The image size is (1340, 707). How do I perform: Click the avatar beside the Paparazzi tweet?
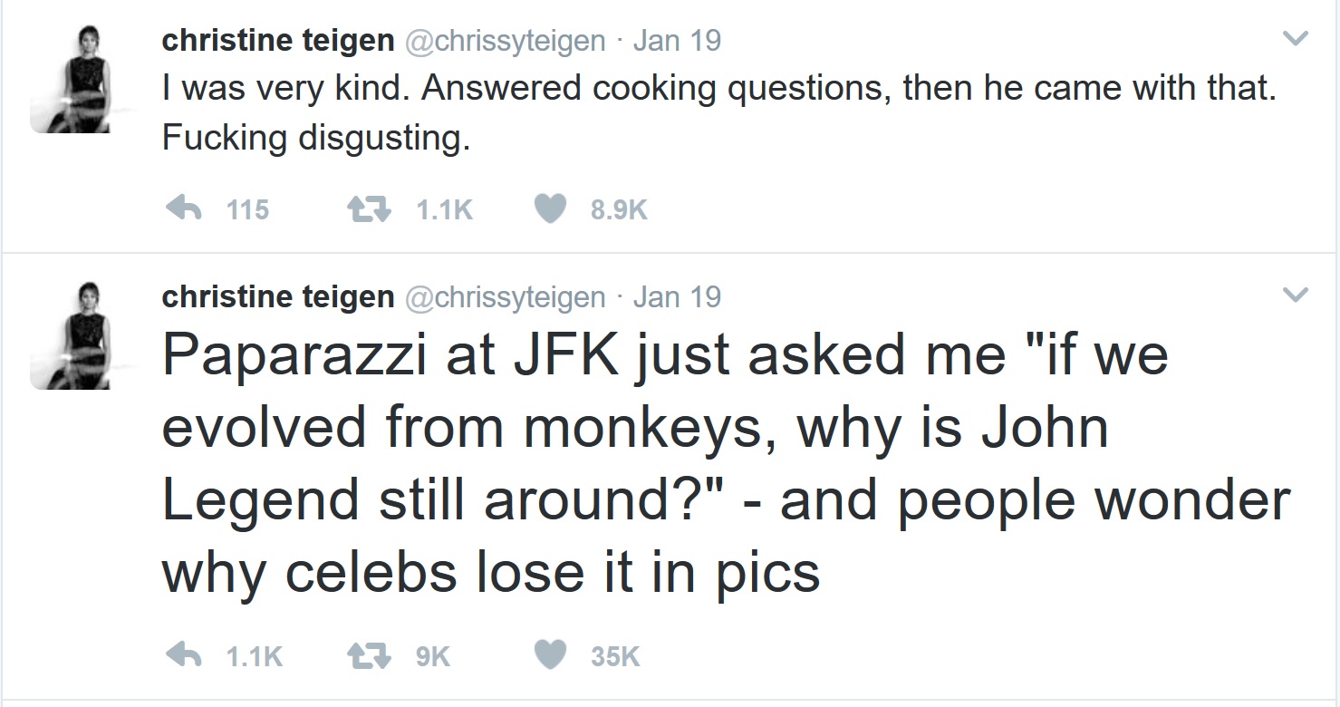click(x=70, y=335)
